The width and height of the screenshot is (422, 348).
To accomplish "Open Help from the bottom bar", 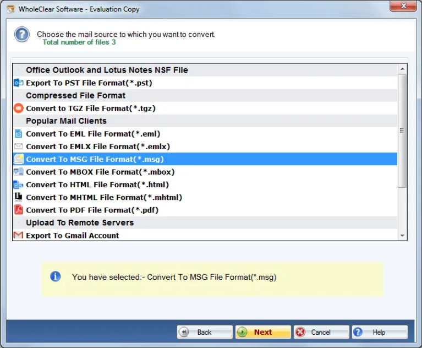I will 380,332.
